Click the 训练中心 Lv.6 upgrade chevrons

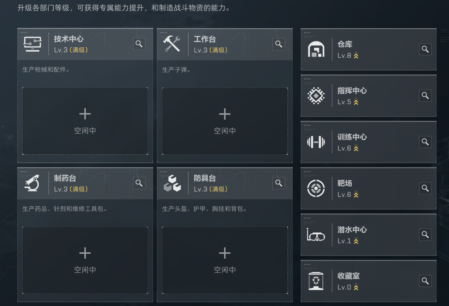point(356,148)
